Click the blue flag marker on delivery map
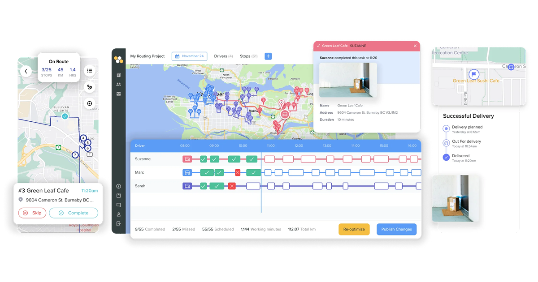Image resolution: width=538 pixels, height=282 pixels. pos(474,74)
